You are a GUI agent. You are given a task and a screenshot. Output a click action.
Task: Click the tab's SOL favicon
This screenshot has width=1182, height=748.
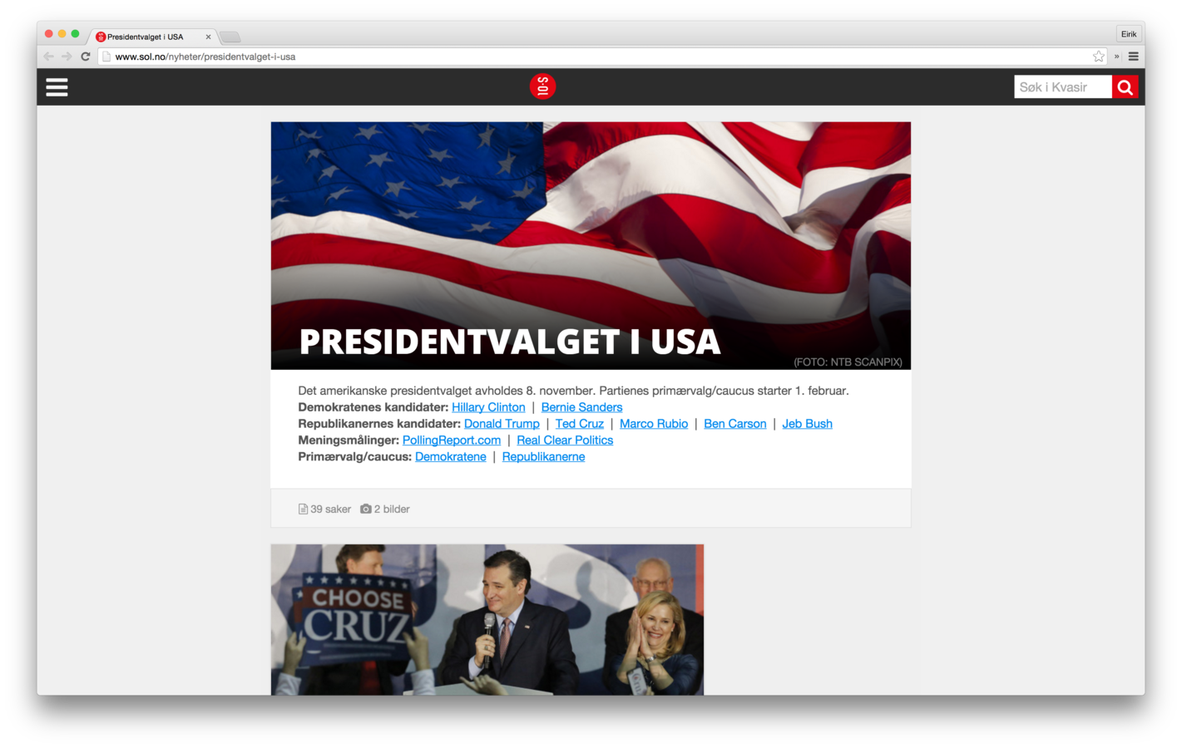coord(101,37)
